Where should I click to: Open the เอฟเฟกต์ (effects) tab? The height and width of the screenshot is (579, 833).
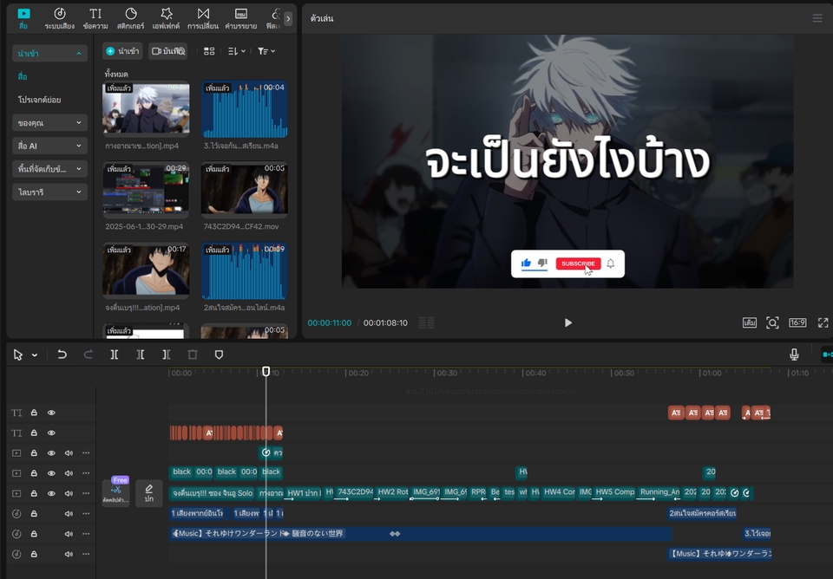click(167, 18)
